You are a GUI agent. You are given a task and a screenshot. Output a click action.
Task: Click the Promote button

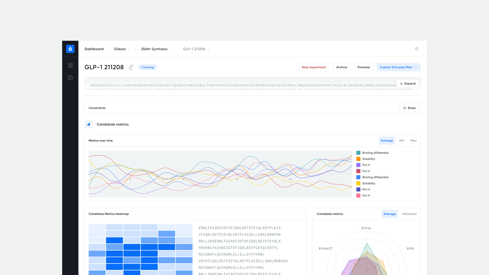(364, 67)
